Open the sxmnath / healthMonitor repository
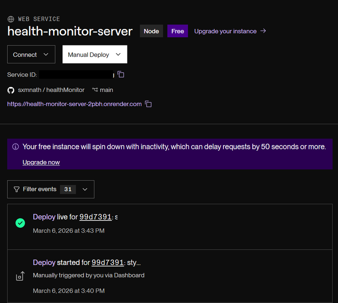The height and width of the screenshot is (303, 338). 51,90
